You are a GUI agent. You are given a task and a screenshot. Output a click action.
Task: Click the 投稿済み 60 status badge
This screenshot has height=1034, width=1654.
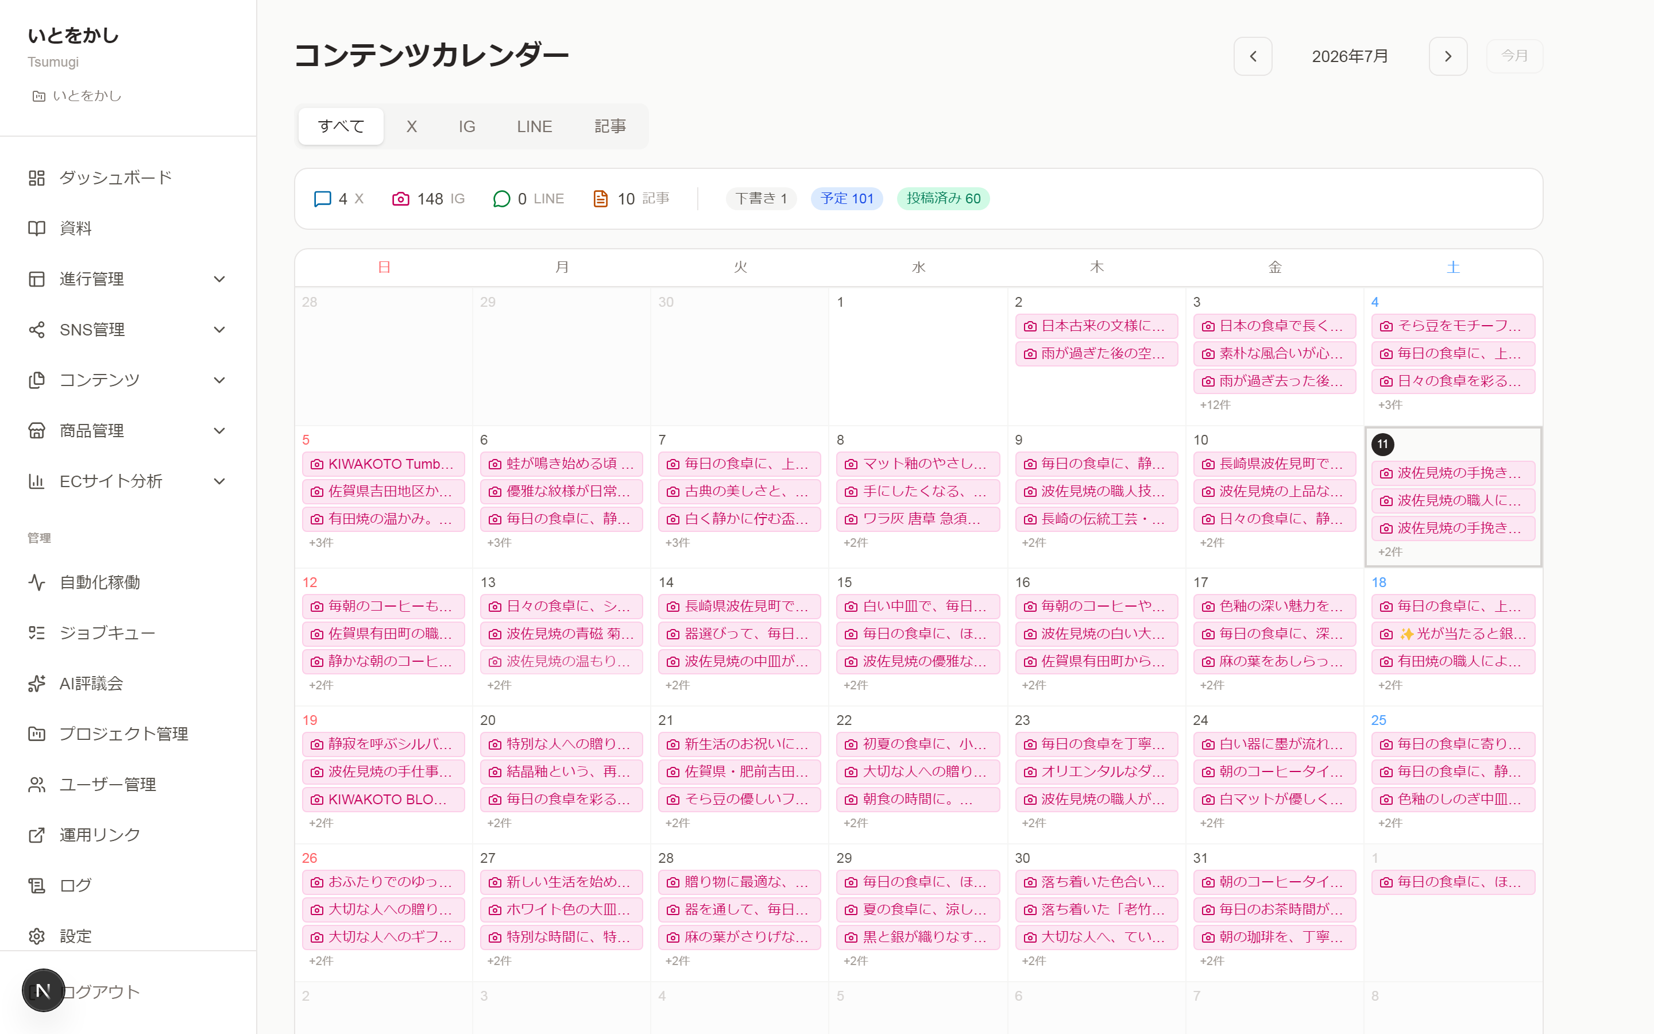[x=943, y=199]
